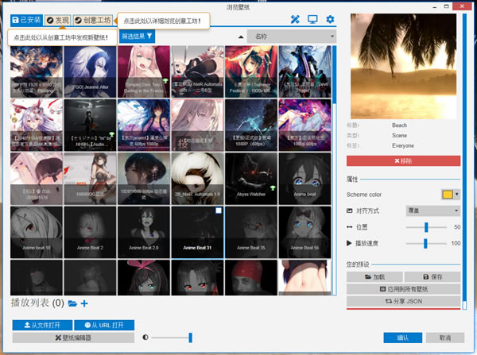The height and width of the screenshot is (355, 477).
Task: Open the wallpaper tools icon
Action: [295, 20]
